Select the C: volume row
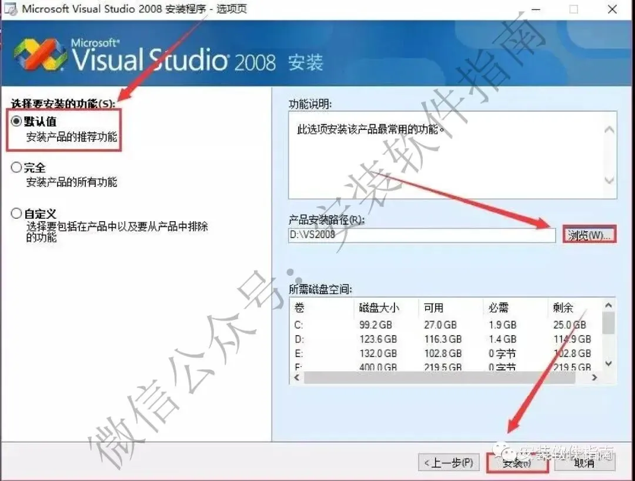Screen dimensions: 635x481 446,325
